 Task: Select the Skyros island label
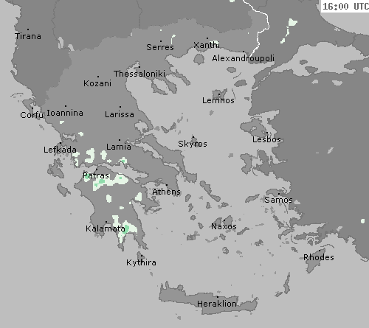(x=193, y=144)
